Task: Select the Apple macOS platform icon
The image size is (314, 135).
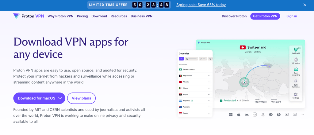Action: 239,115
